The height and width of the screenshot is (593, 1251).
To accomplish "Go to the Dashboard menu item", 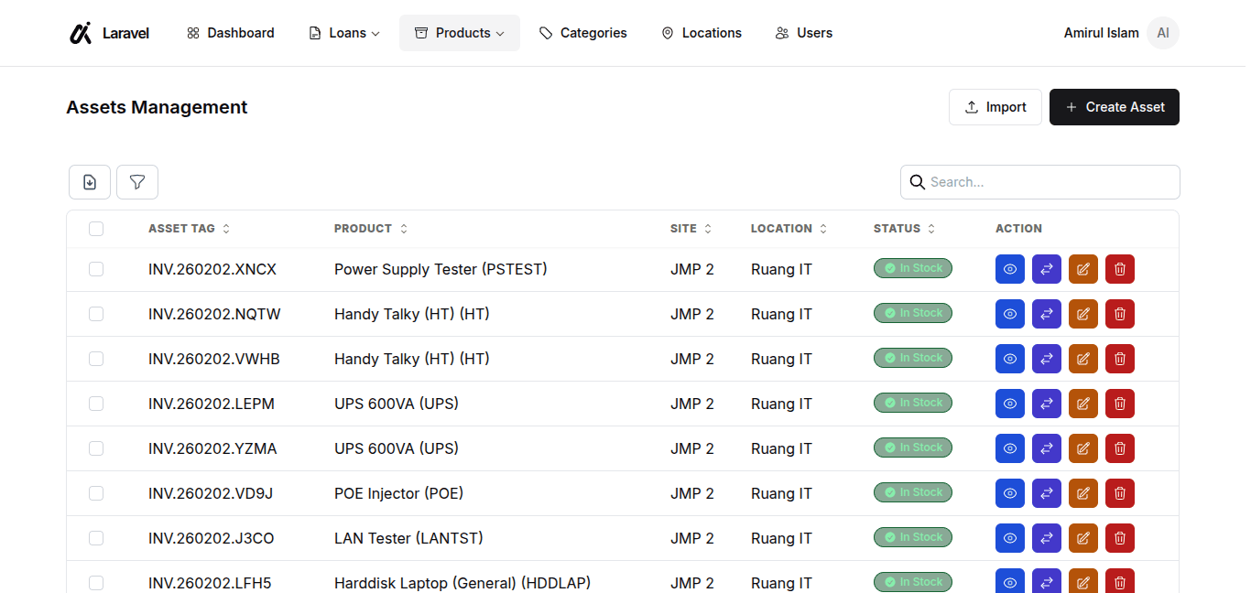I will 230,32.
